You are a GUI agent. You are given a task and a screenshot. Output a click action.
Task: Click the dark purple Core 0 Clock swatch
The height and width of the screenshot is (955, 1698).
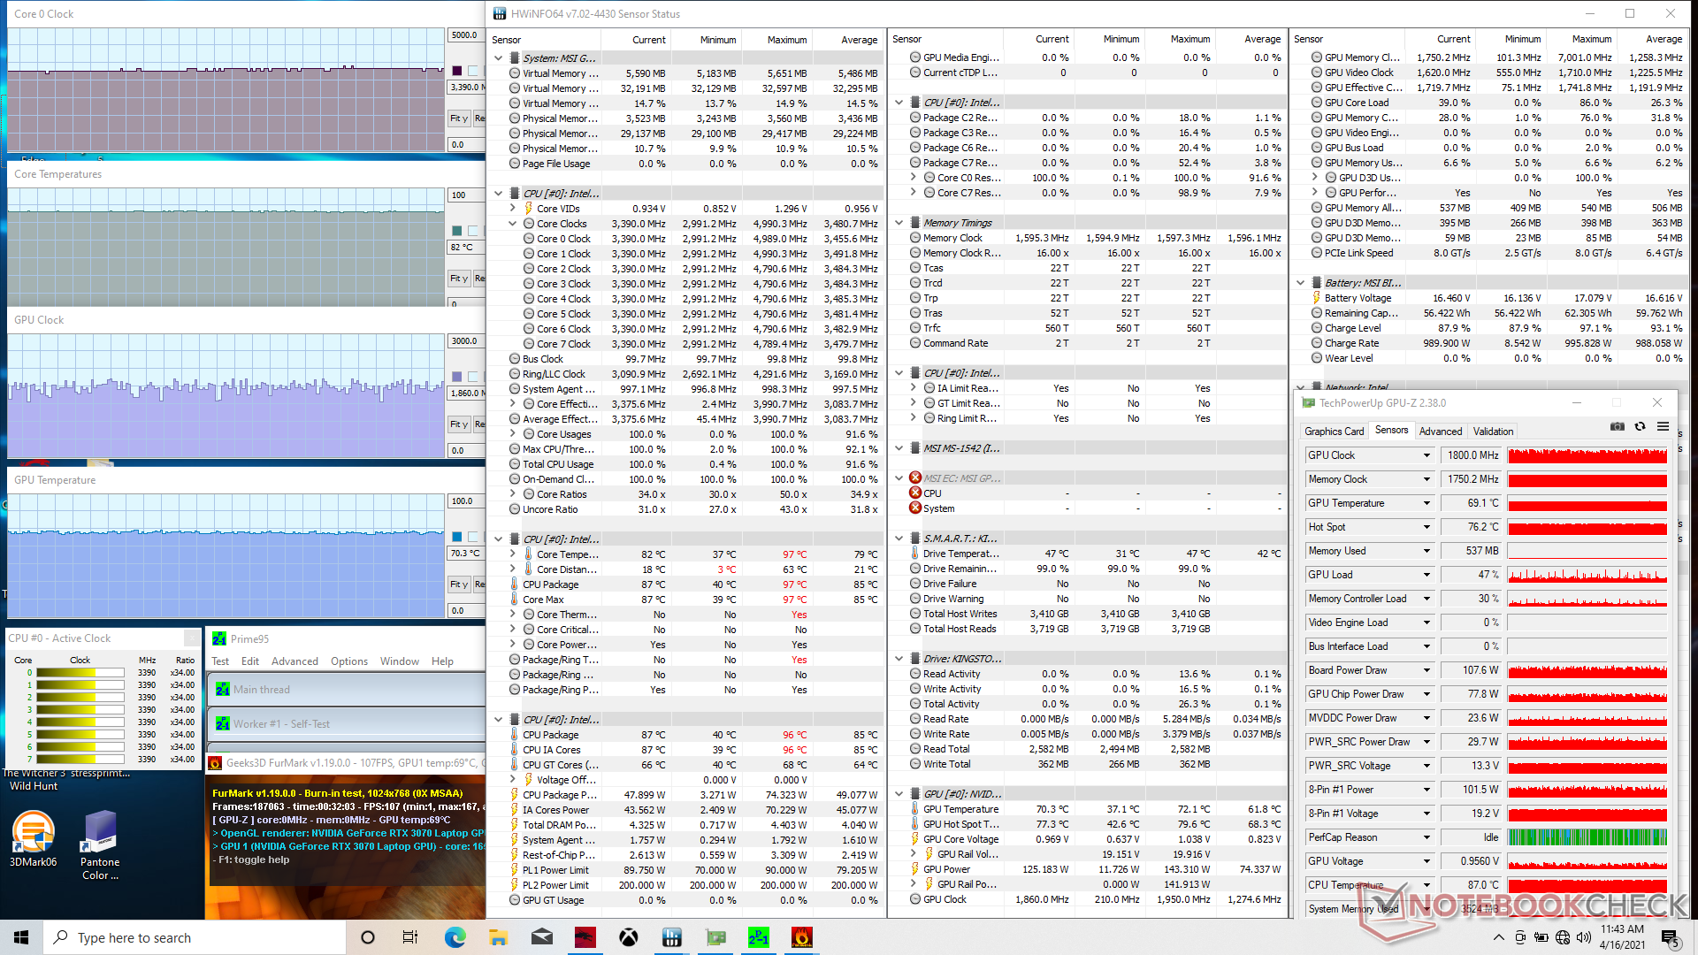[456, 71]
